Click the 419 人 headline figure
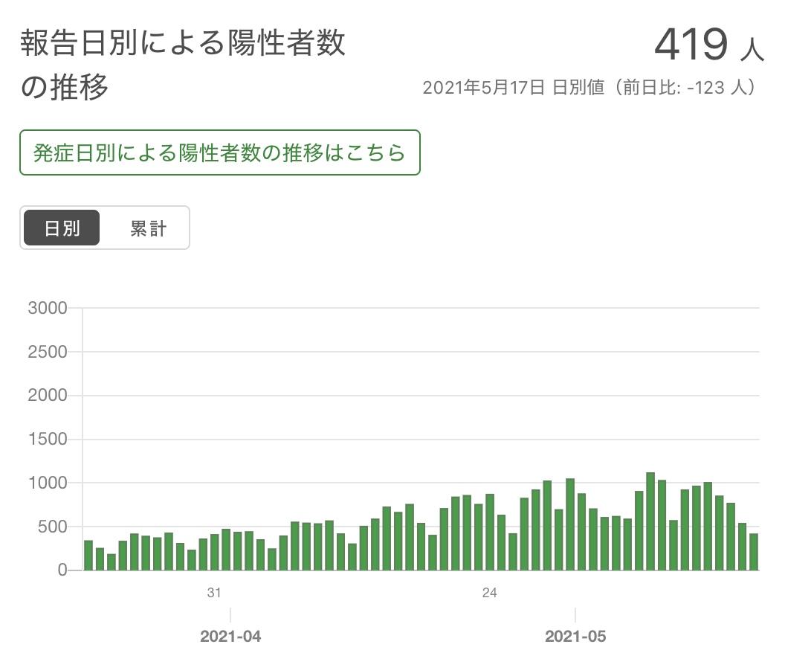The height and width of the screenshot is (653, 785). pos(709,45)
